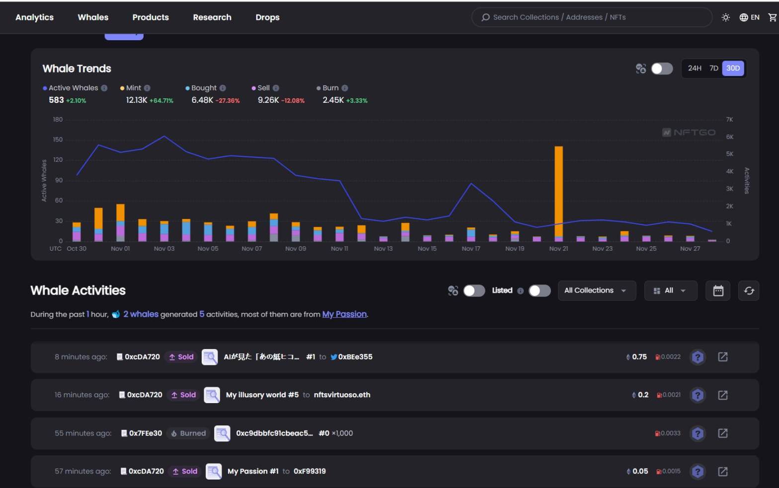Select the 7D time range tab
This screenshot has width=779, height=488.
(x=713, y=69)
